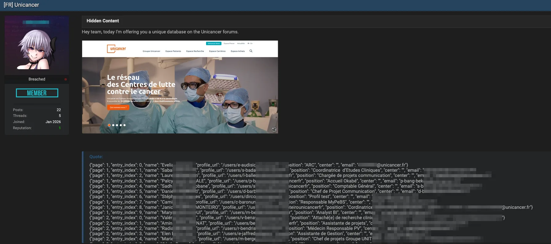Select the orange first carousel dot

click(x=109, y=125)
